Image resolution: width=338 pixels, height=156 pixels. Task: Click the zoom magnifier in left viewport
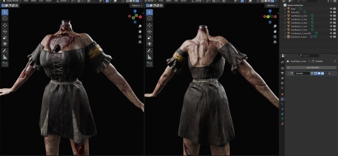(140, 26)
